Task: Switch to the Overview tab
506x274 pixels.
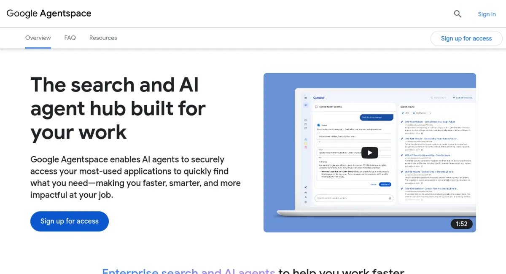Action: (38, 38)
